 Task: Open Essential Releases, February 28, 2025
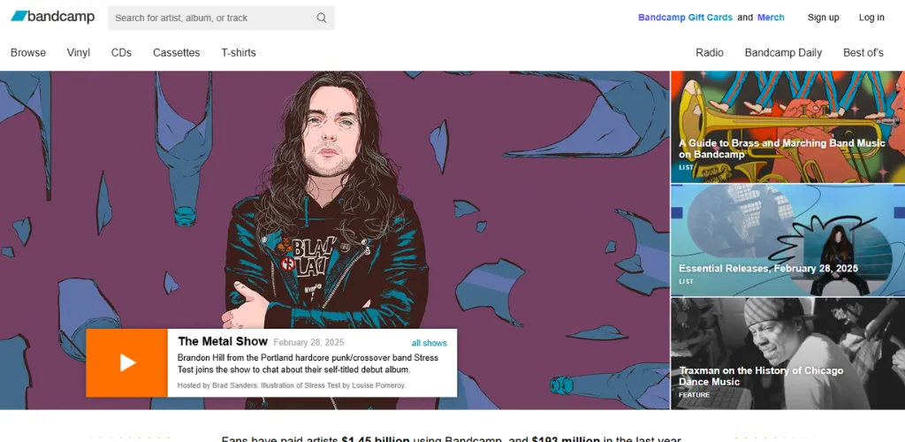point(787,240)
